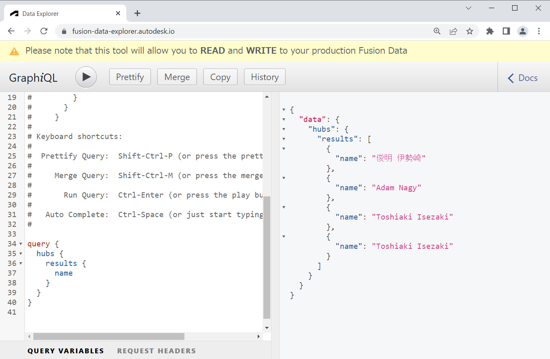Click the editor horizontal scrollbar thumb
The width and height of the screenshot is (550, 359).
(109, 337)
